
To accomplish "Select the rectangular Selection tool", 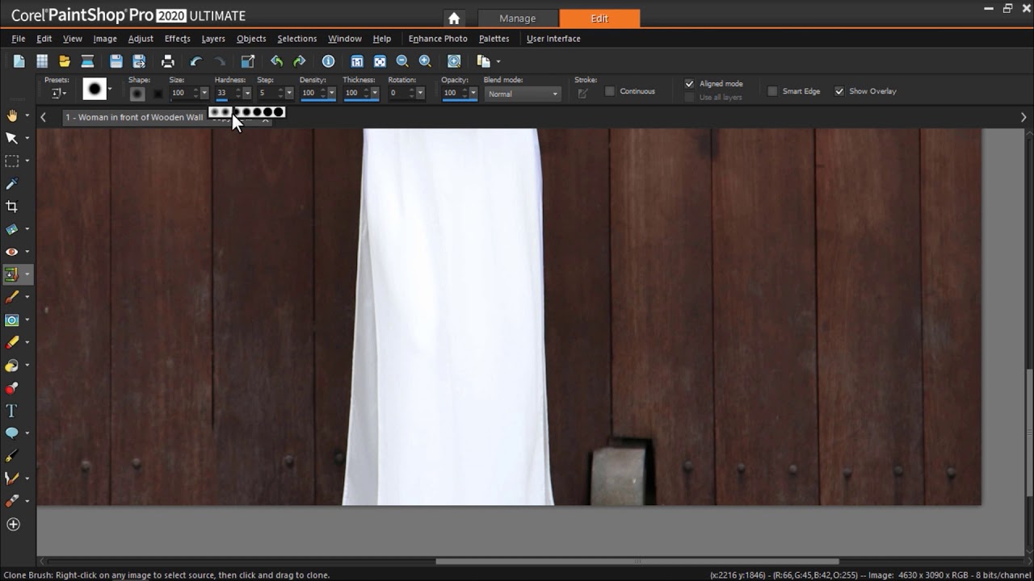I will 11,161.
